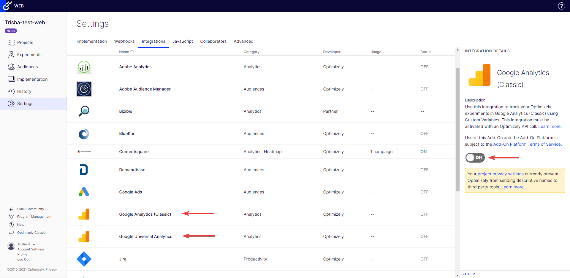This screenshot has width=570, height=278.
Task: Open project privacy settings link
Action: click(x=501, y=174)
